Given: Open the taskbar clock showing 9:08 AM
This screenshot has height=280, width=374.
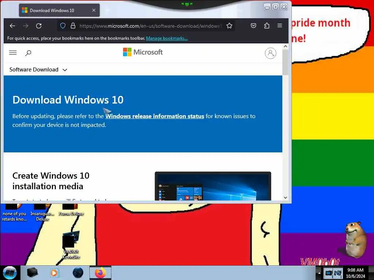Looking at the screenshot, I should (355, 273).
